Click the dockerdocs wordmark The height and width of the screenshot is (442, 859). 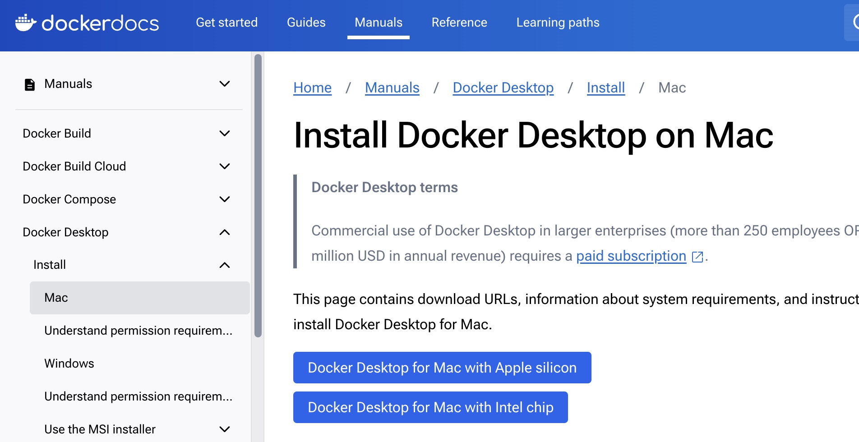coord(100,23)
